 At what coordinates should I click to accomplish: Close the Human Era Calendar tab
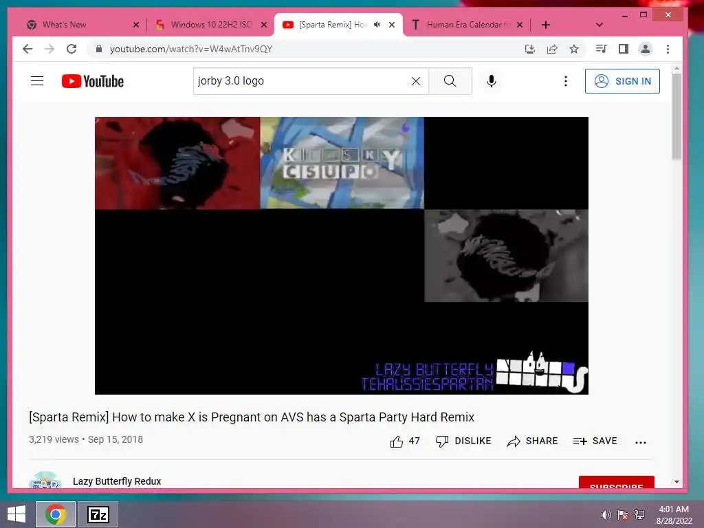click(520, 25)
